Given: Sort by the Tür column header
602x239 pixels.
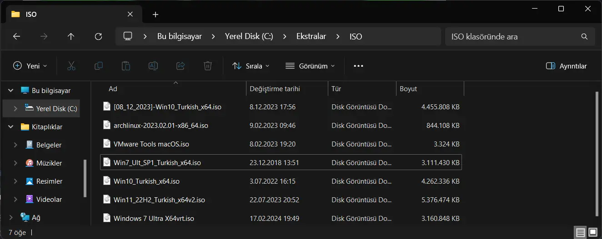Looking at the screenshot, I should click(362, 89).
